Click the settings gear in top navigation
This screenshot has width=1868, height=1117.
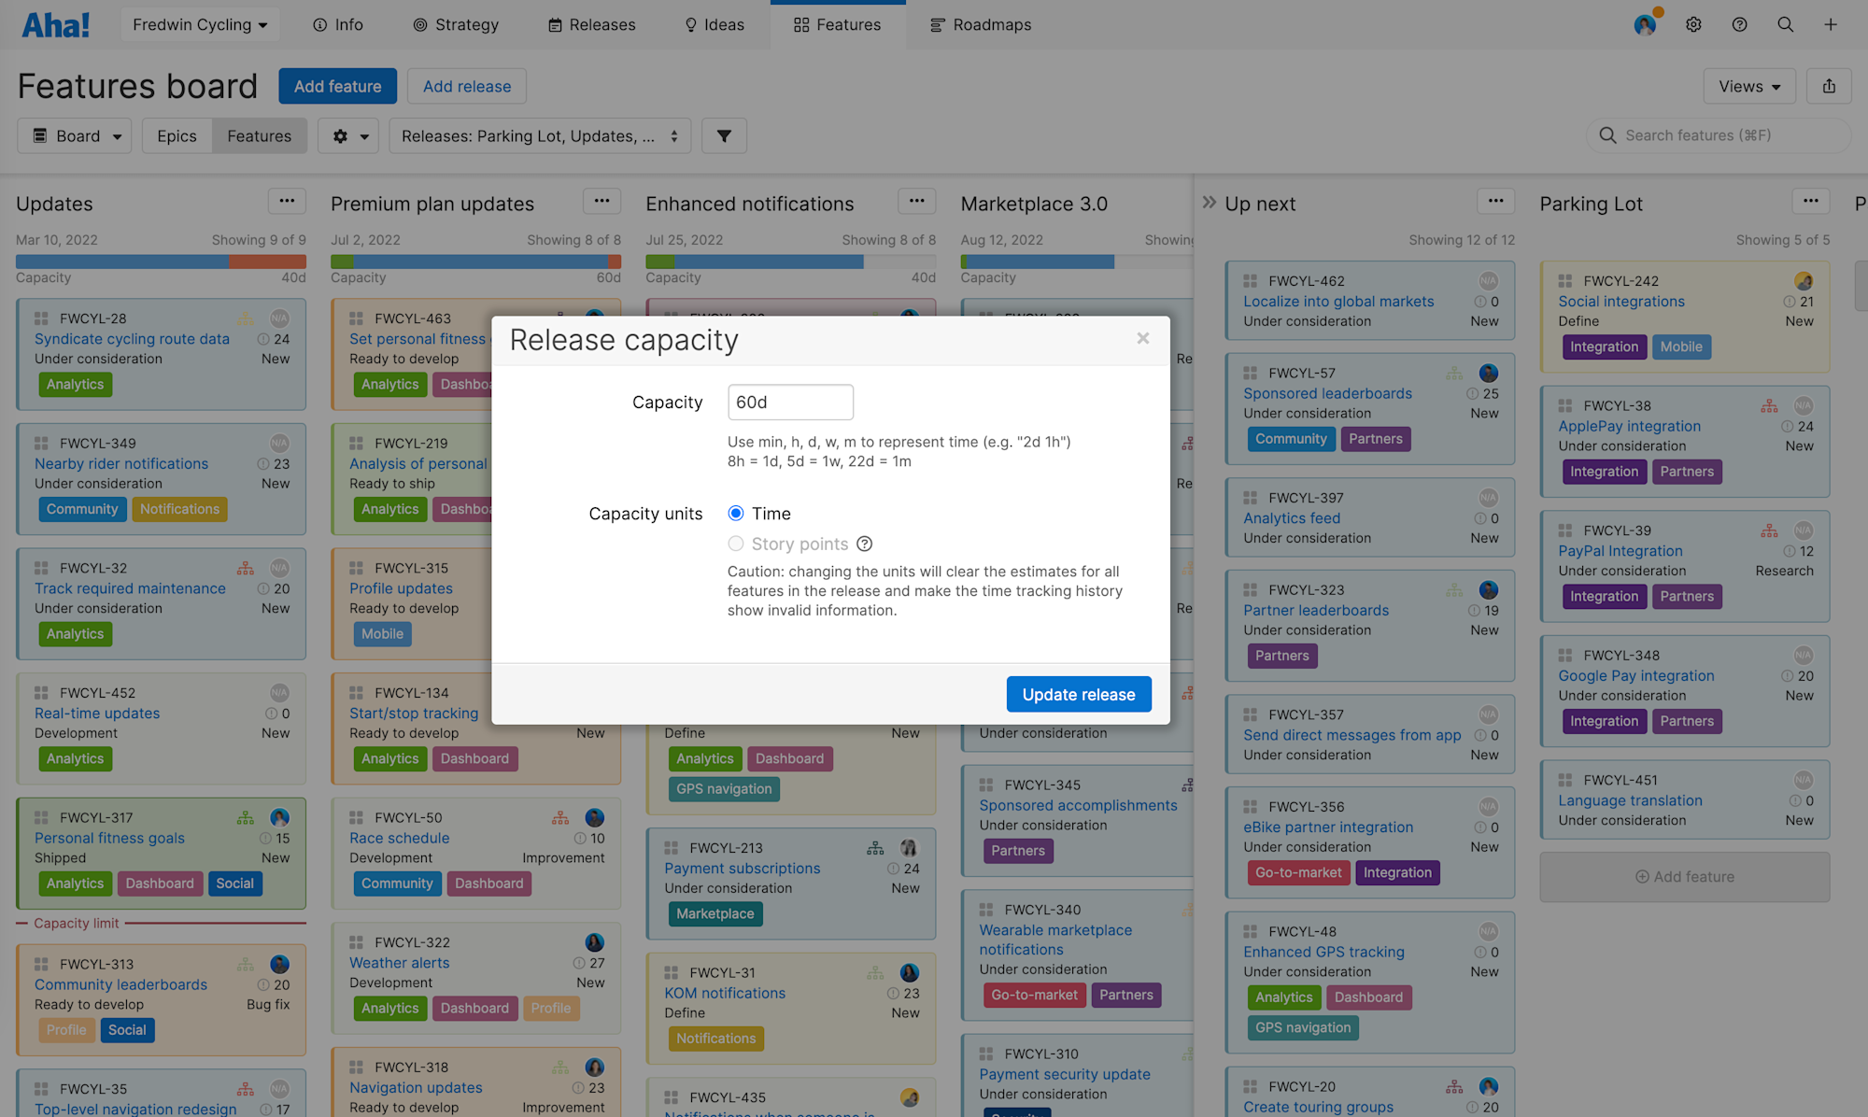coord(1693,25)
